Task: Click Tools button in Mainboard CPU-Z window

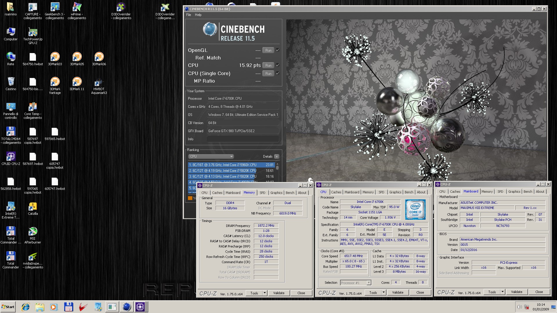Action: tap(492, 292)
